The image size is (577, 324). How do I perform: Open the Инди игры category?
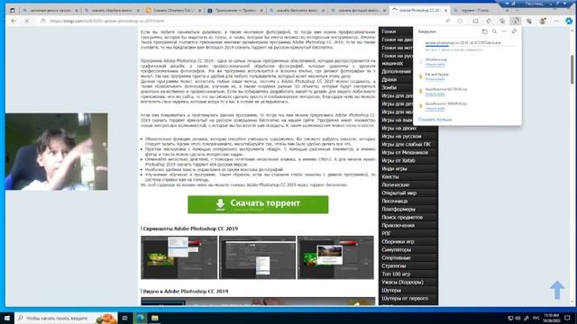click(x=394, y=168)
